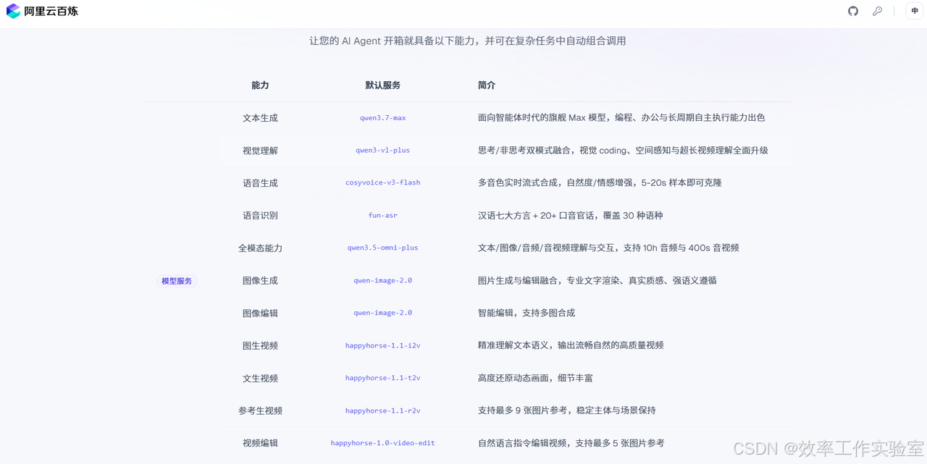The height and width of the screenshot is (464, 927).
Task: Click the 简介 column header
Action: tap(487, 85)
